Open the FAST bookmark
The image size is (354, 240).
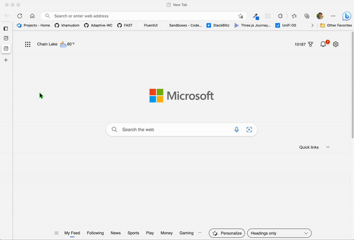point(125,25)
